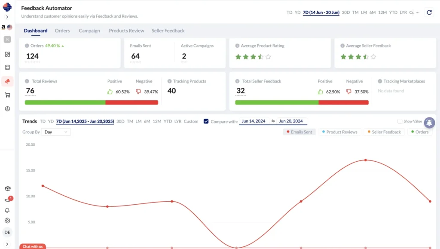Open the dollar coin finance icon
This screenshot has width=440, height=249.
tap(8, 109)
